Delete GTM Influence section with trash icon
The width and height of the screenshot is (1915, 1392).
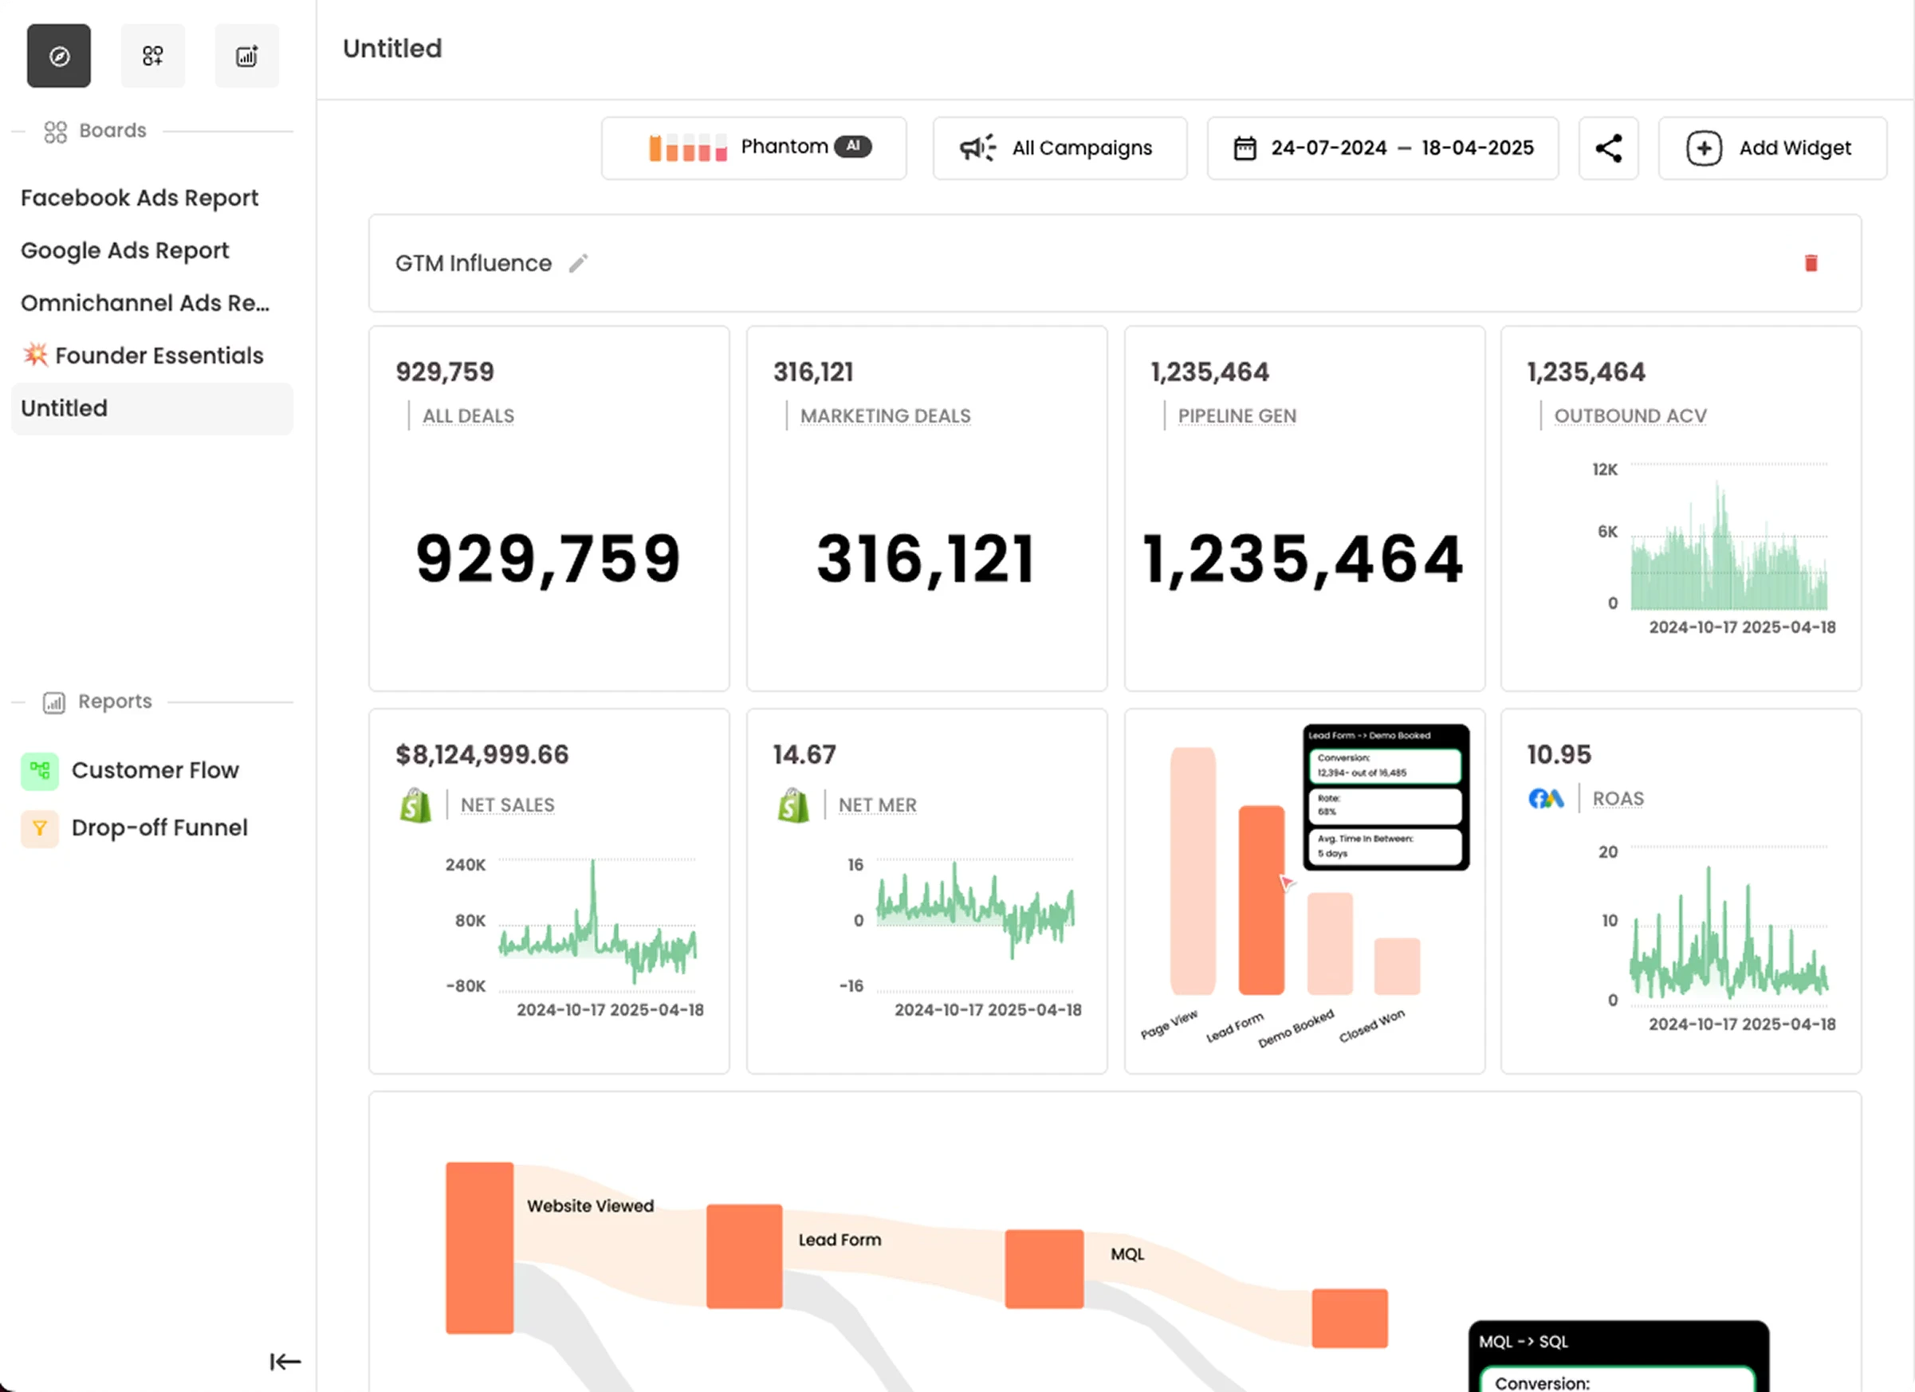(1811, 263)
